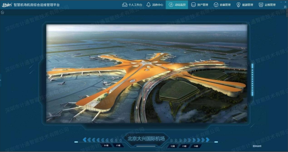Open 个人工作台 personal workbench
Screen dimensions: 288x152
(132, 5)
